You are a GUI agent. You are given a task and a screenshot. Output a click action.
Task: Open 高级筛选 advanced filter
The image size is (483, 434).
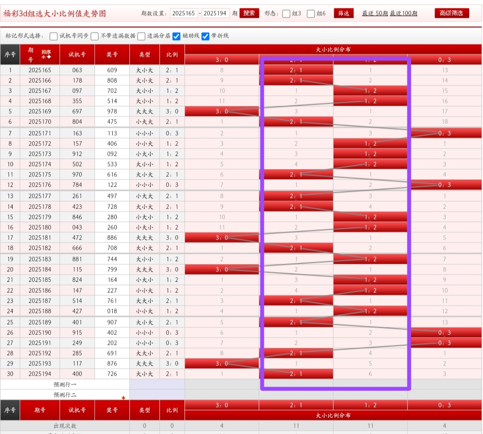[x=452, y=13]
